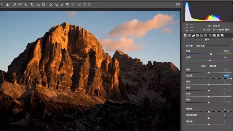
Task: Select the Color Sampler tool
Action: 20,5
